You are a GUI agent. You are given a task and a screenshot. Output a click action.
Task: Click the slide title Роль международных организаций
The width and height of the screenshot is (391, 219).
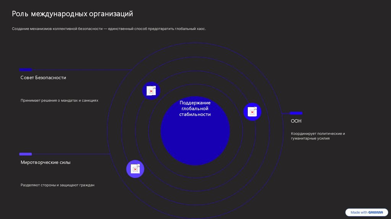click(72, 14)
